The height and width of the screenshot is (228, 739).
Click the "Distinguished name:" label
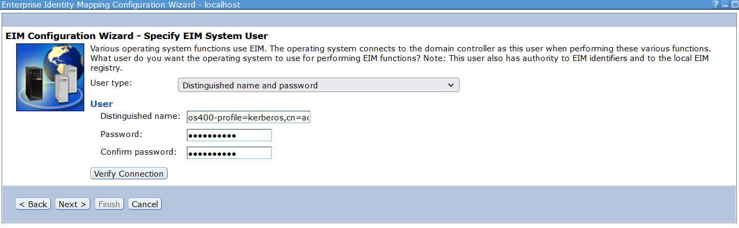[x=139, y=116]
